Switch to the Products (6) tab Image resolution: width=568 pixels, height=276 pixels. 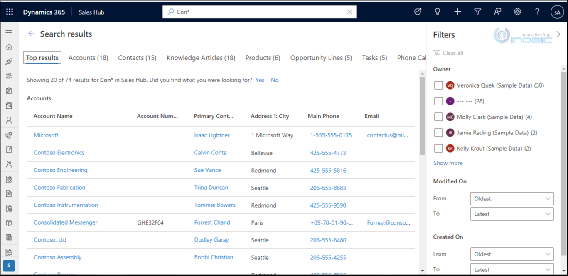[x=263, y=58]
